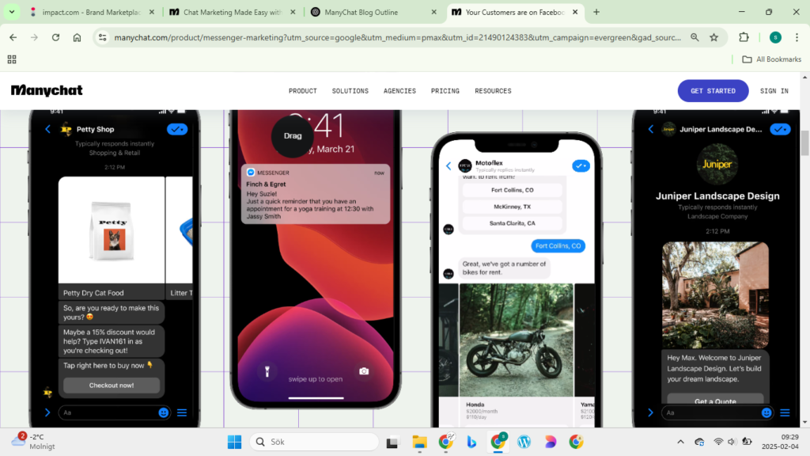Open the SOLUTIONS menu
The width and height of the screenshot is (810, 456).
pos(350,91)
